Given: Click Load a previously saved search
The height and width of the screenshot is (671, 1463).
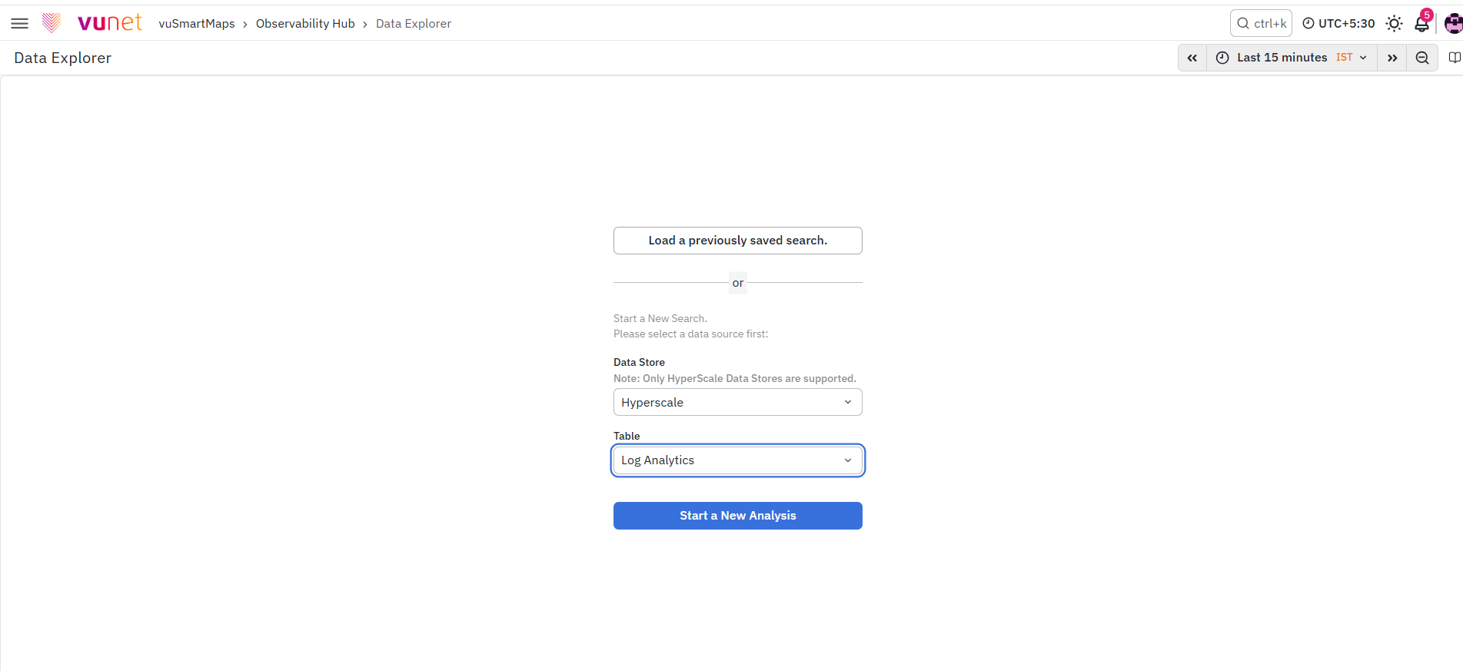Looking at the screenshot, I should (738, 241).
